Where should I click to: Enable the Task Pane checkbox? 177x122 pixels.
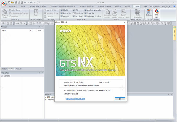(73, 13)
